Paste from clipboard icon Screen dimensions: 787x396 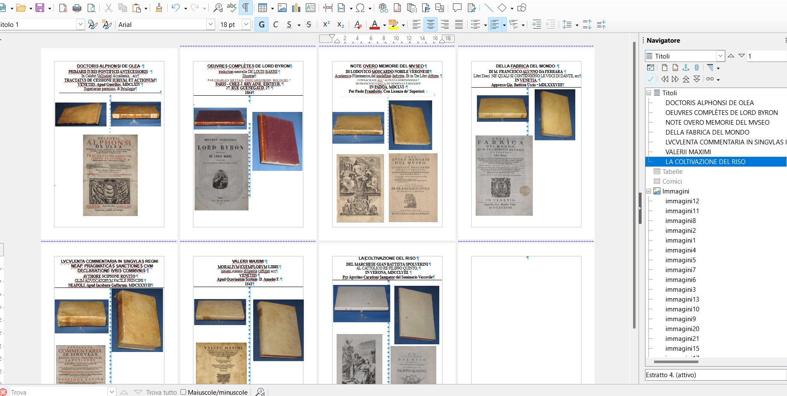136,8
